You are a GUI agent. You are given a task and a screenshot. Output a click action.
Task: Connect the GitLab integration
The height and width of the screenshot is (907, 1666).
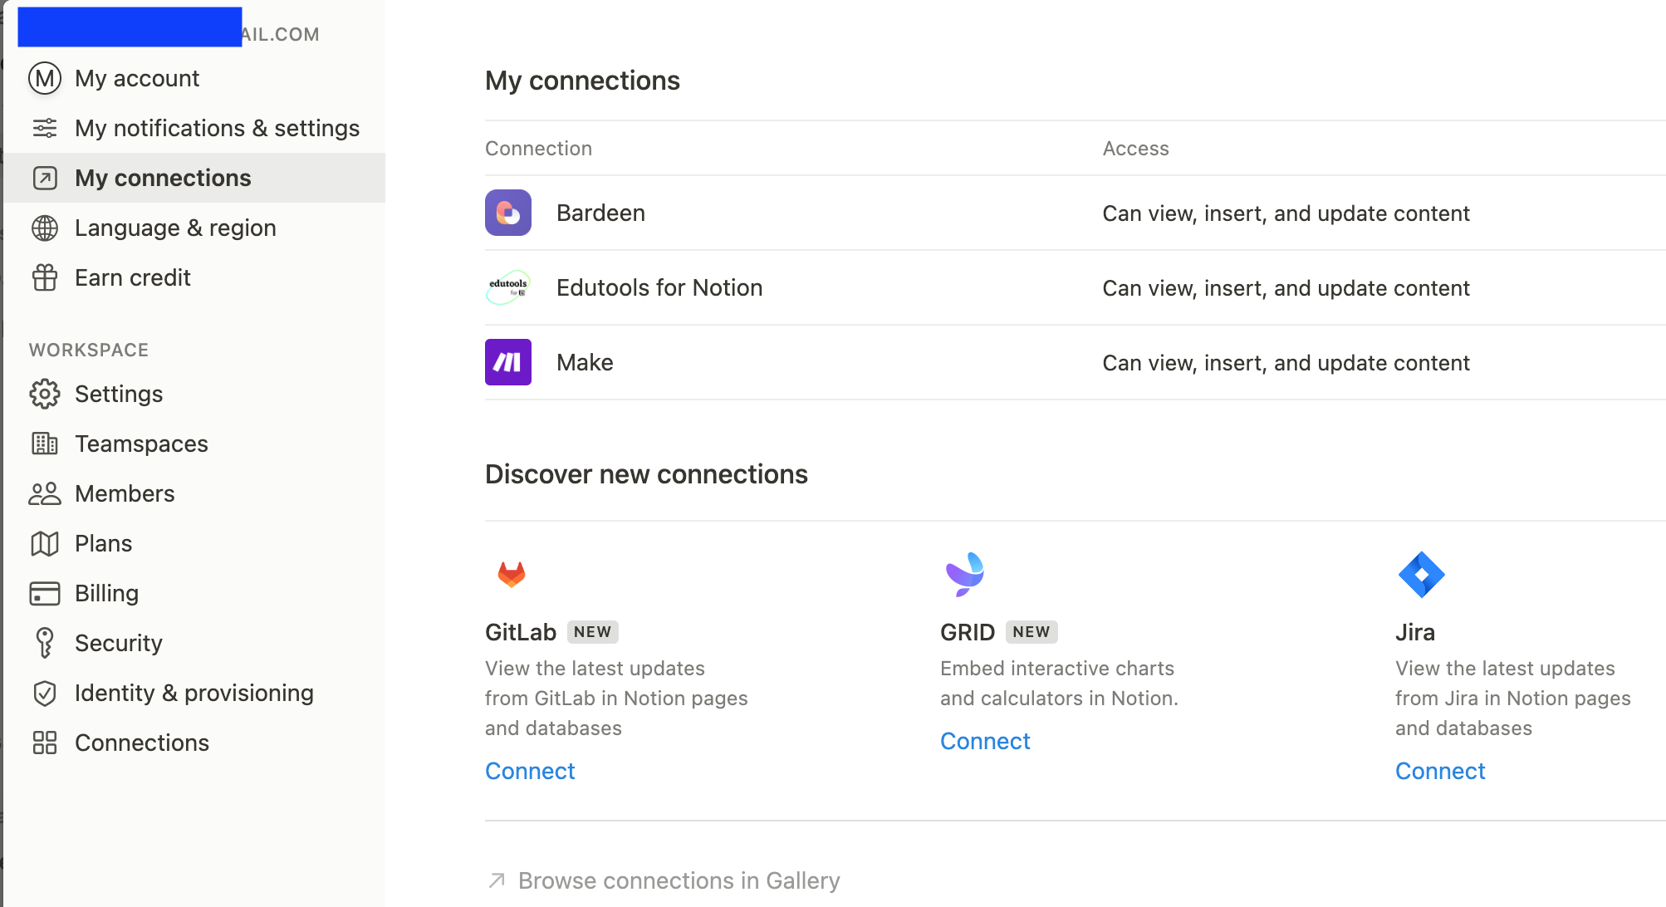coord(530,771)
